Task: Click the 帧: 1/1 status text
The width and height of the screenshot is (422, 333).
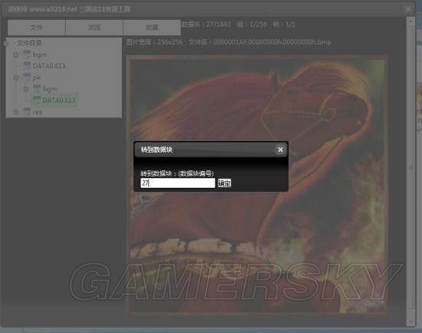Action: (284, 25)
